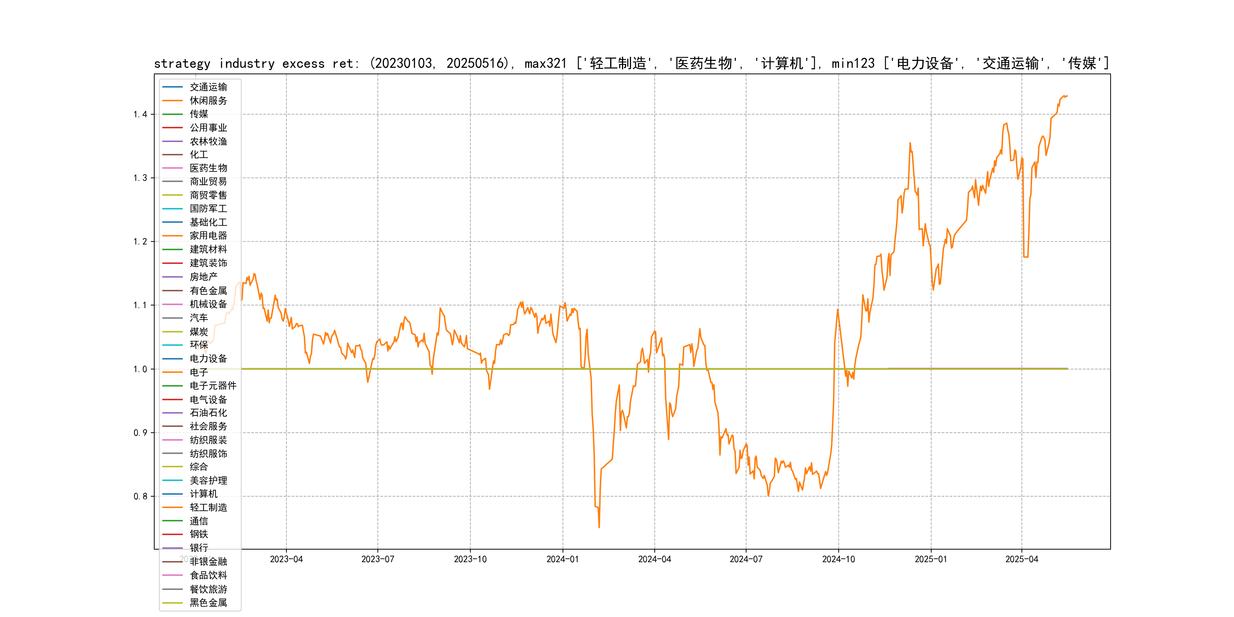The width and height of the screenshot is (1234, 617).
Task: Click the 轻工制造 legend label
Action: click(x=208, y=507)
